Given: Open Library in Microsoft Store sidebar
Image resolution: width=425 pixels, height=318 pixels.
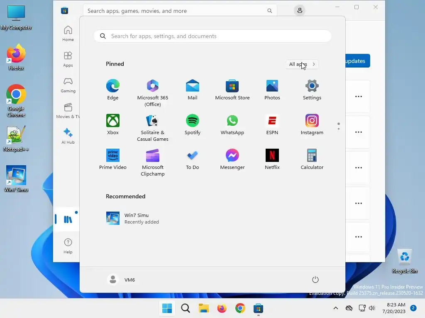Looking at the screenshot, I should click(68, 219).
